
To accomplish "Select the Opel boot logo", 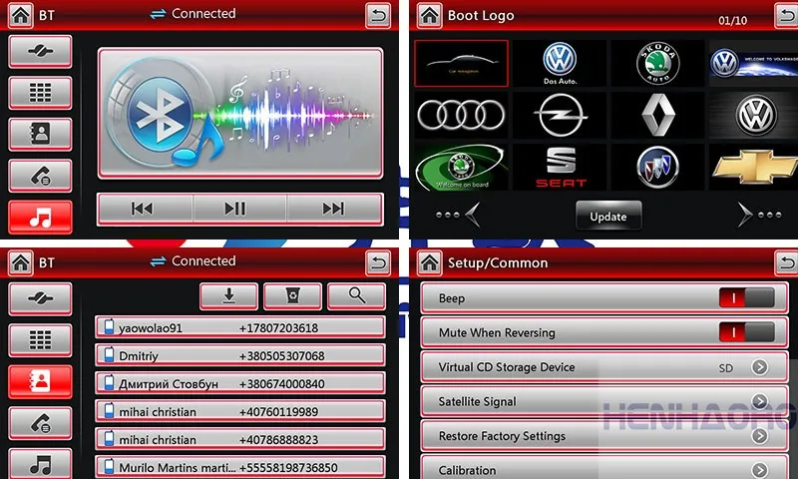I will pyautogui.click(x=560, y=115).
